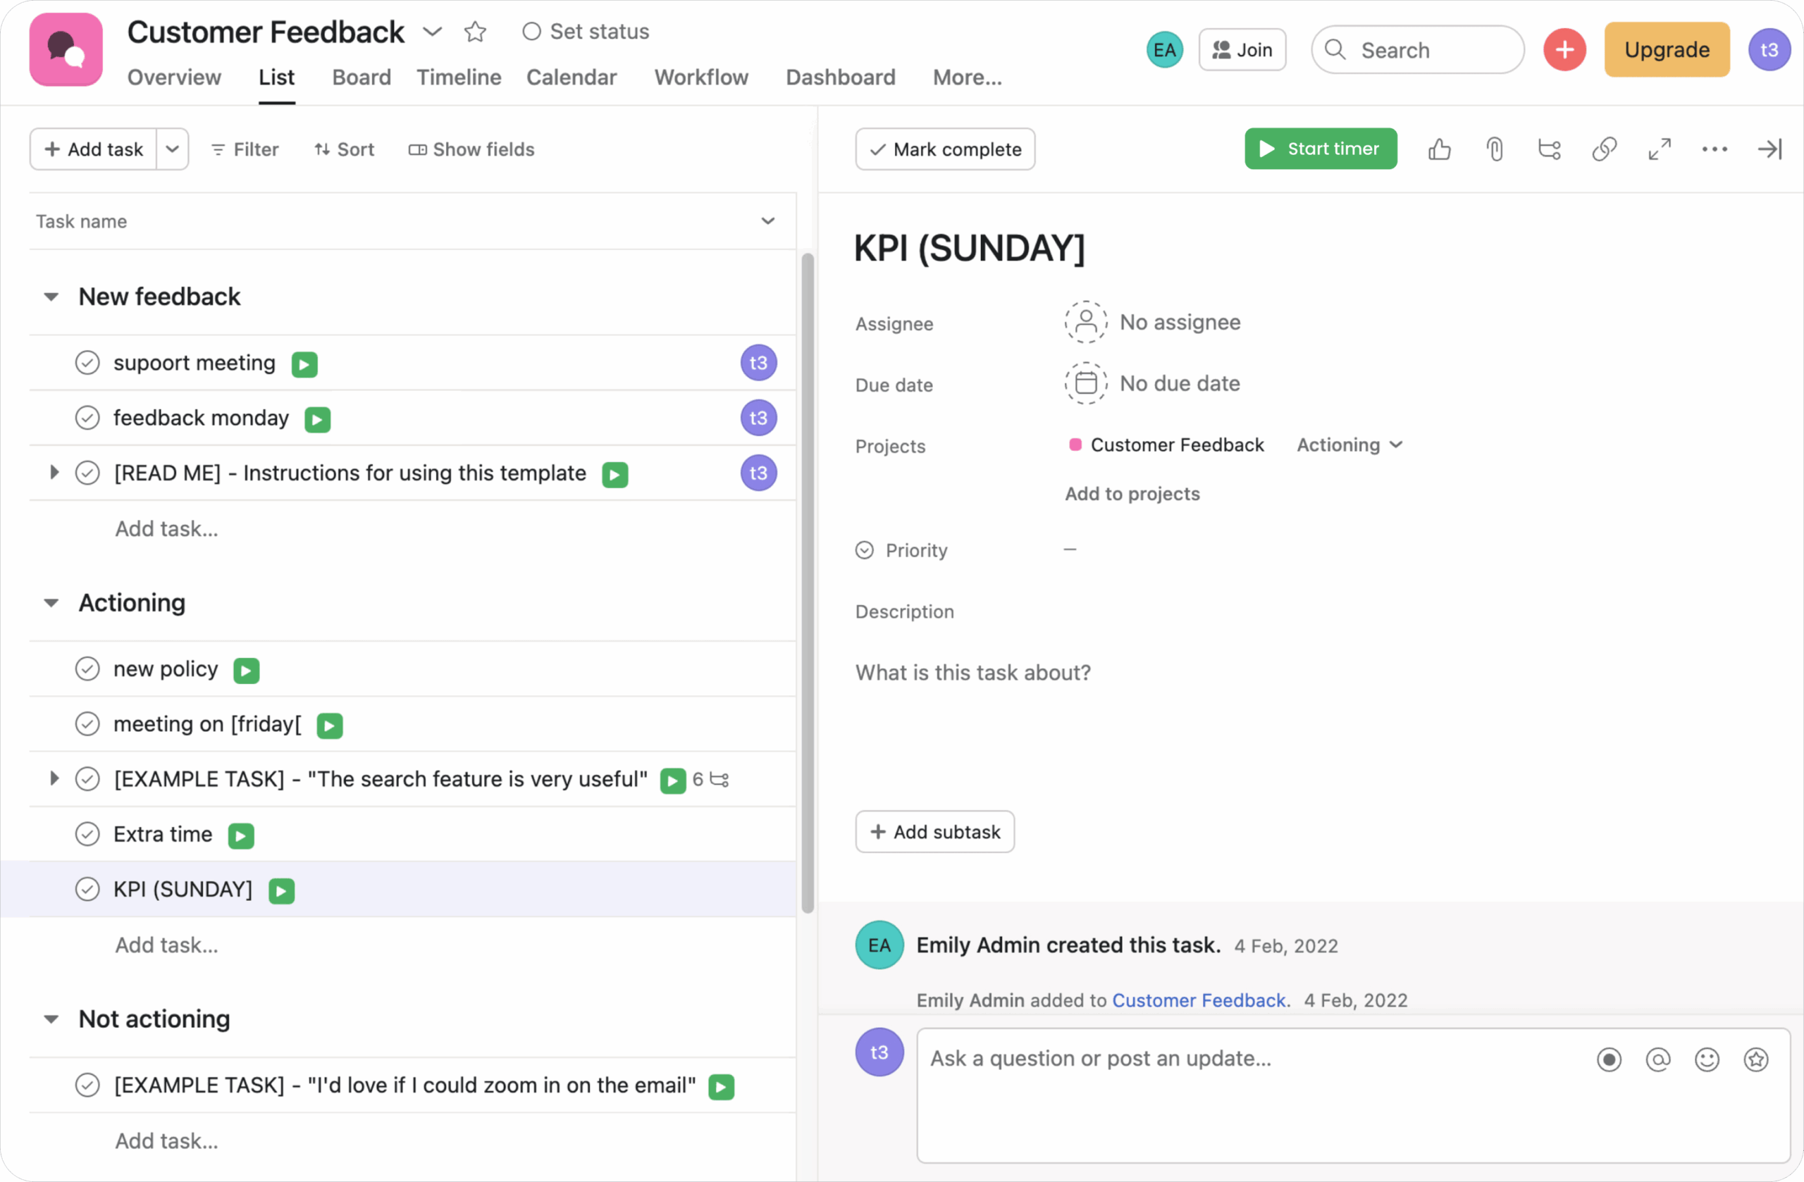
Task: Click the Customer Feedback link in the activity log
Action: coord(1199,1000)
